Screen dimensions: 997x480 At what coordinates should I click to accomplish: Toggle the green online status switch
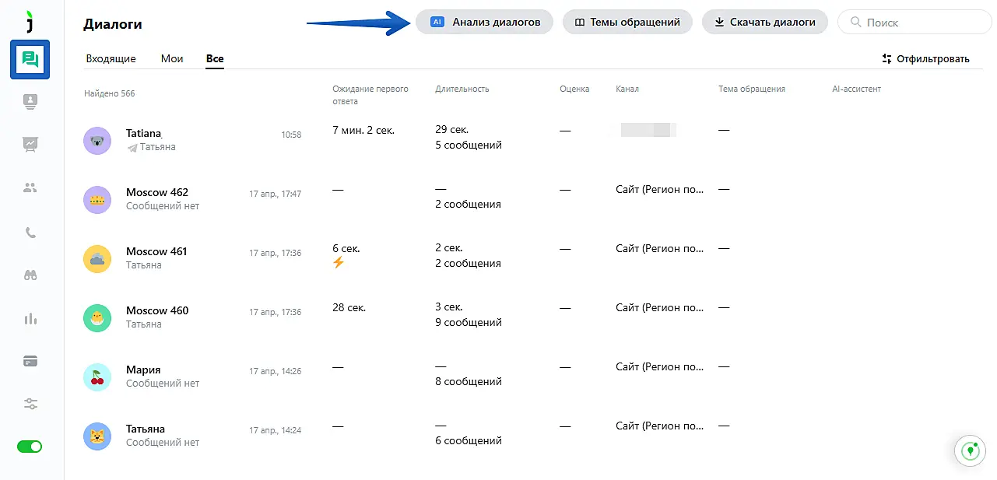tap(30, 447)
